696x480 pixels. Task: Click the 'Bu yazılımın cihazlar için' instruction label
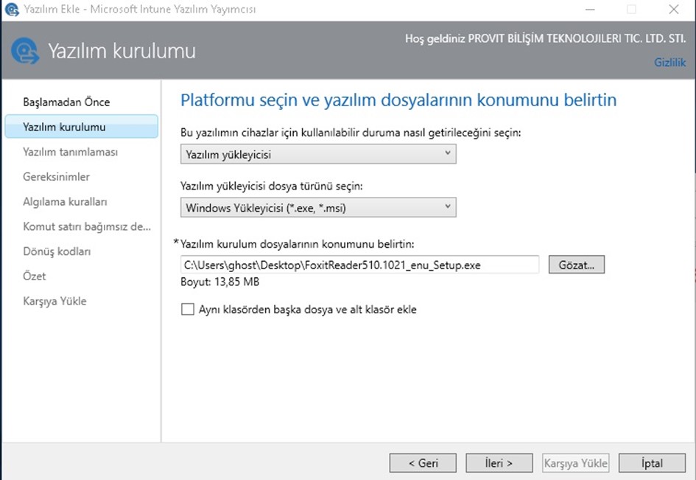pyautogui.click(x=351, y=133)
